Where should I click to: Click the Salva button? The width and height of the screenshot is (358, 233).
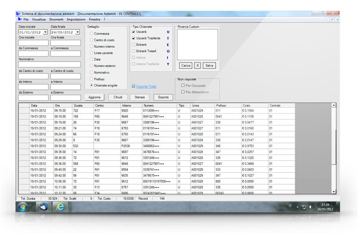coord(209,66)
